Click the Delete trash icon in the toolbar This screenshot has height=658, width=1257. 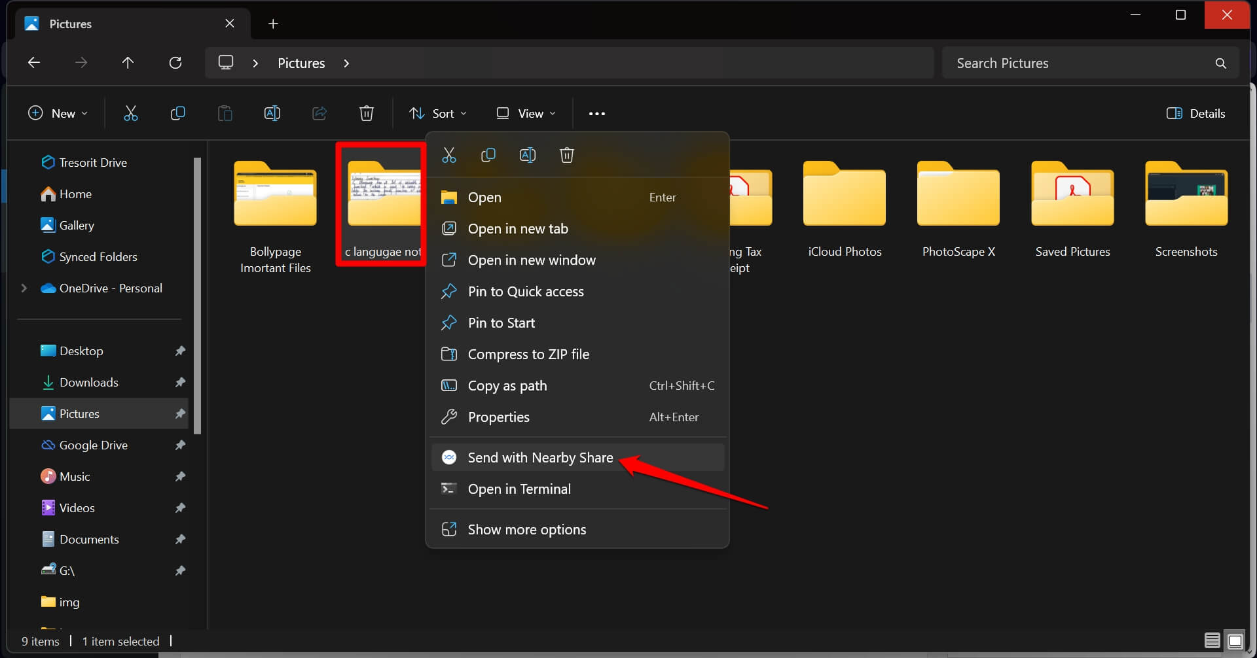[367, 114]
